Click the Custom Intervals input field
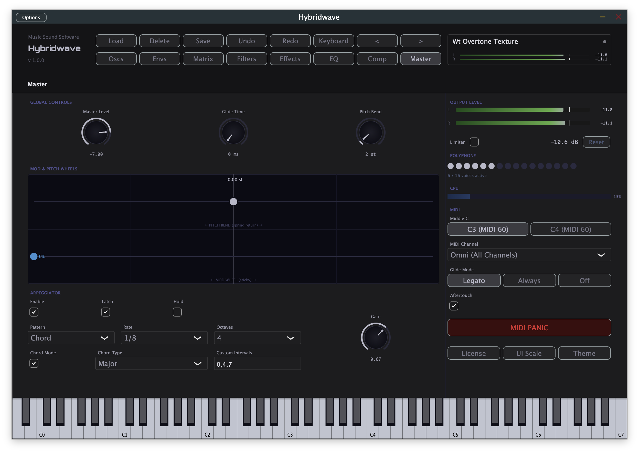The width and height of the screenshot is (639, 453). [257, 363]
